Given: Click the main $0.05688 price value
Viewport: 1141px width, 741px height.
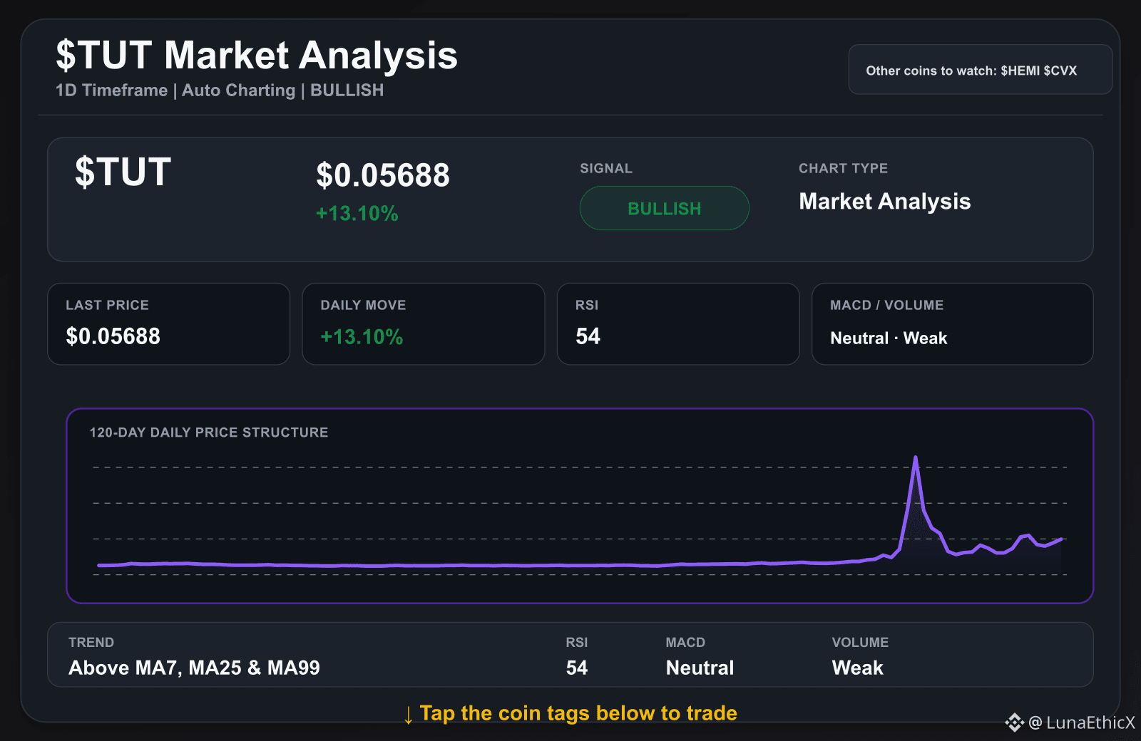Looking at the screenshot, I should [383, 175].
